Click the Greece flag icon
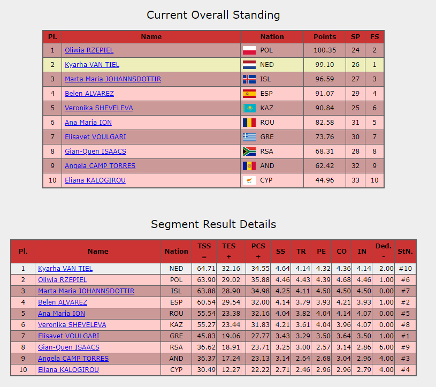Viewport: 436px width, 387px height. (249, 137)
